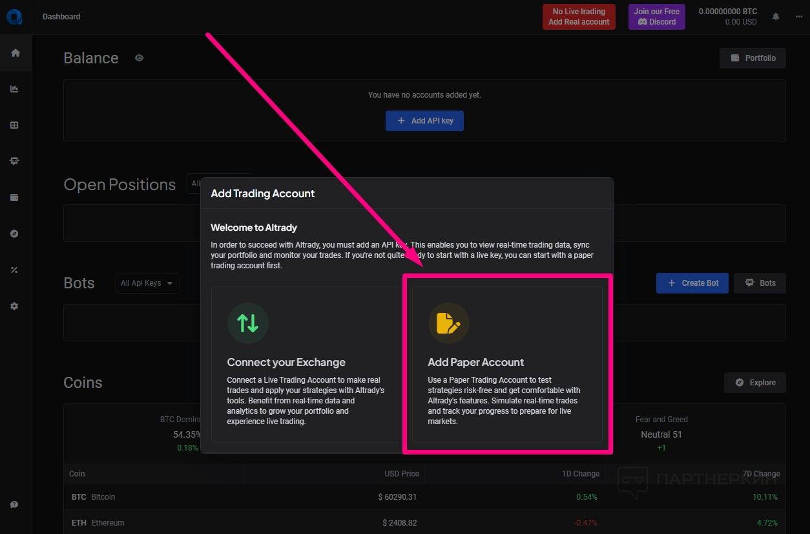Open the candlestick chart trading icon in sidebar
The height and width of the screenshot is (534, 810).
pyautogui.click(x=15, y=89)
